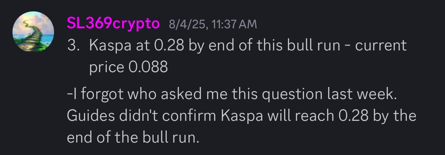
Task: Click the final line 'end of the bull run.'
Action: click(x=133, y=137)
